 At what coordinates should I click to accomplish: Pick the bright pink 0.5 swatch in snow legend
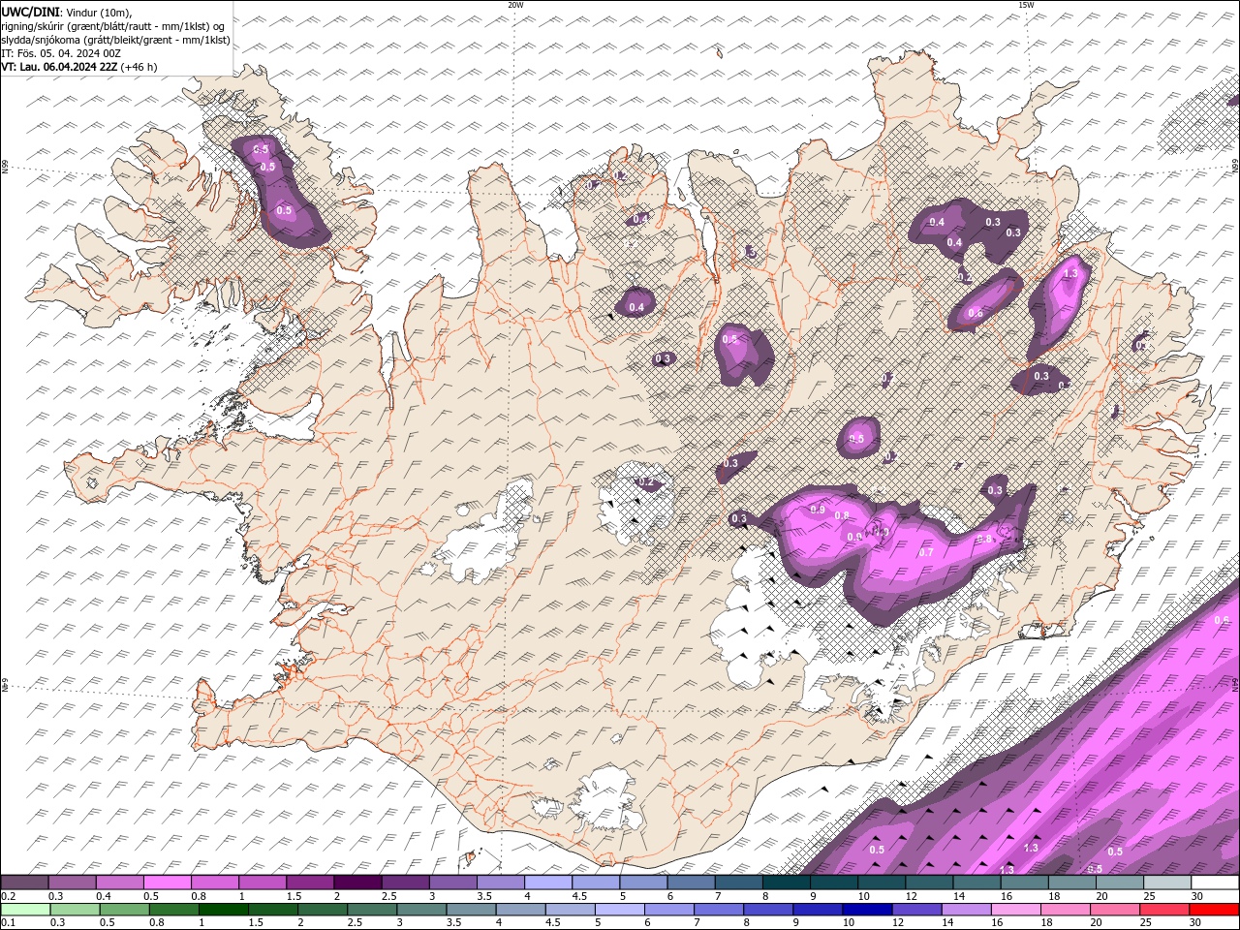167,883
